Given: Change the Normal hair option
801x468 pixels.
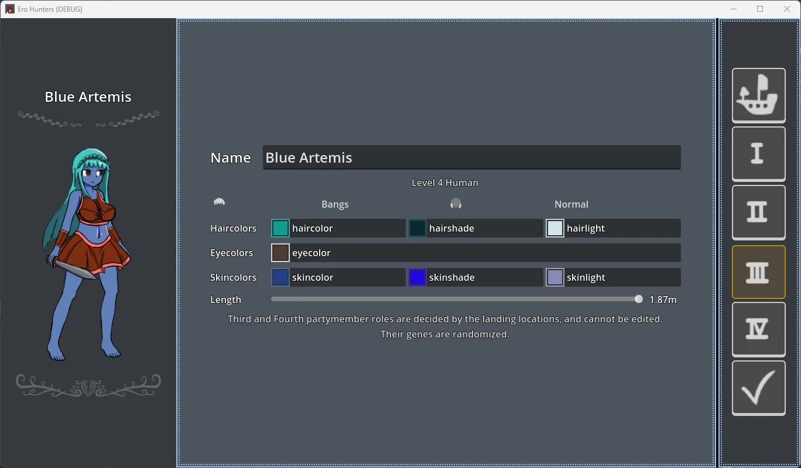Looking at the screenshot, I should 571,204.
